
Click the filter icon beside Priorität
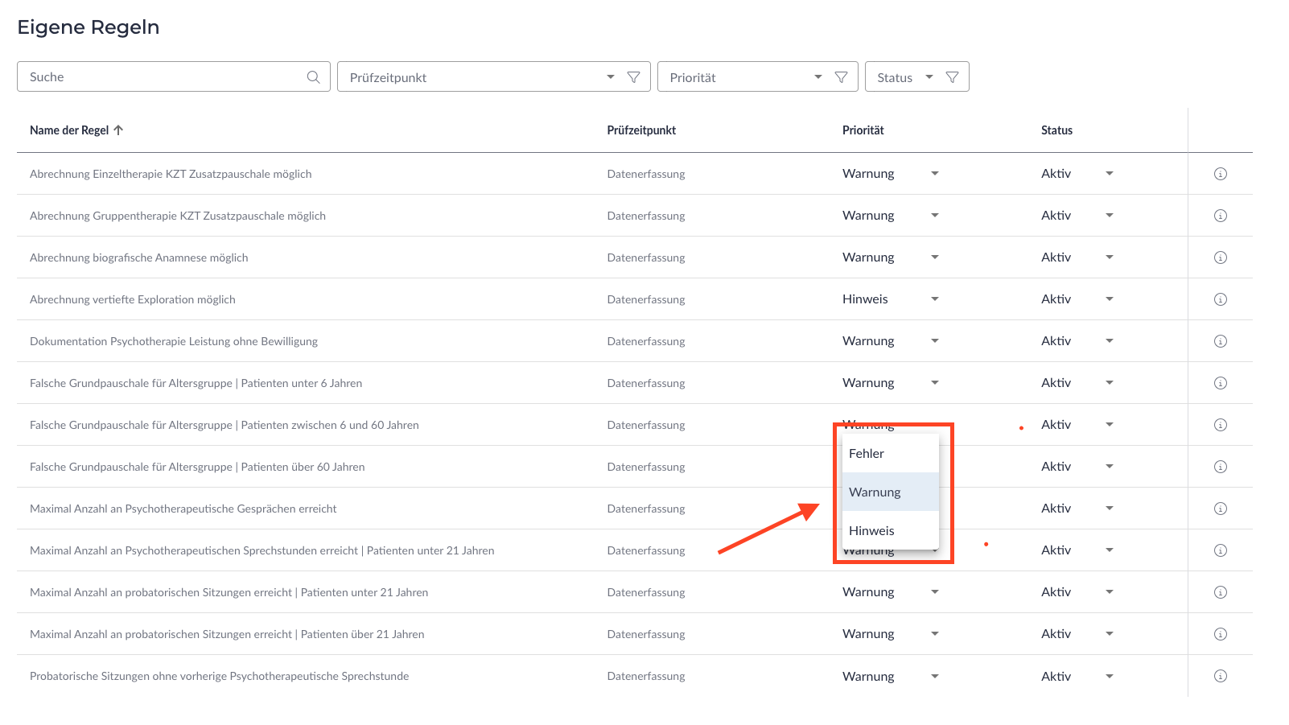click(x=841, y=77)
